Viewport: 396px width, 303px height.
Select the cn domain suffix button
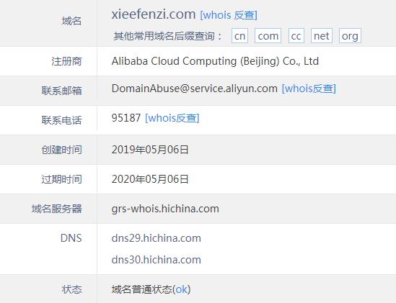click(239, 36)
